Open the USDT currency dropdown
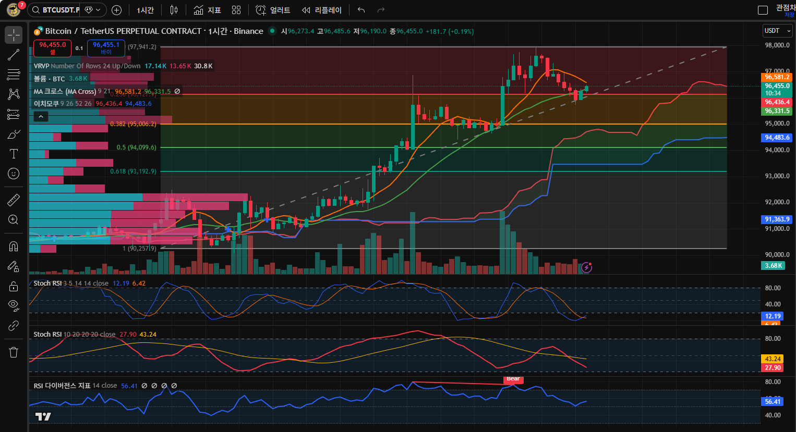The width and height of the screenshot is (796, 432). [777, 31]
